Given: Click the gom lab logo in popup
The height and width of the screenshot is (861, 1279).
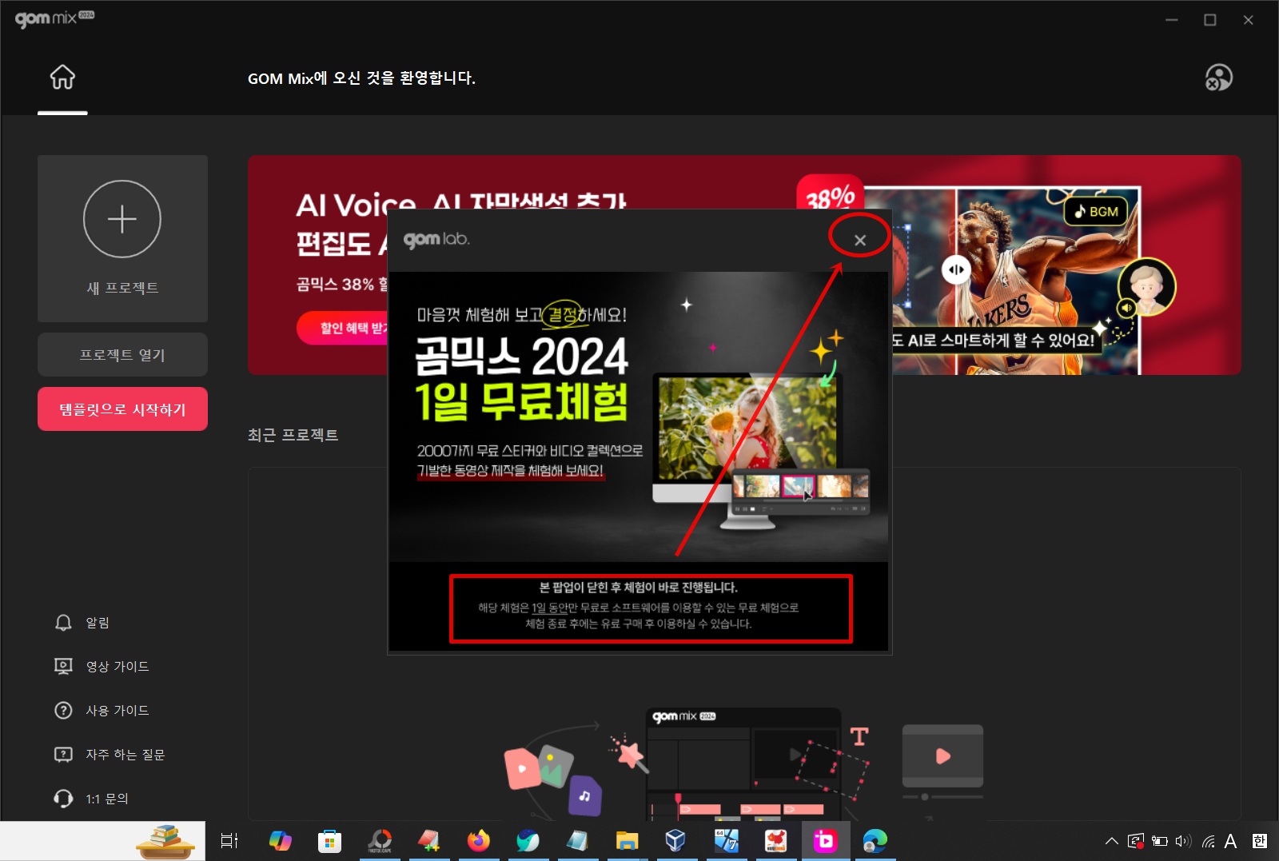Looking at the screenshot, I should (x=436, y=239).
